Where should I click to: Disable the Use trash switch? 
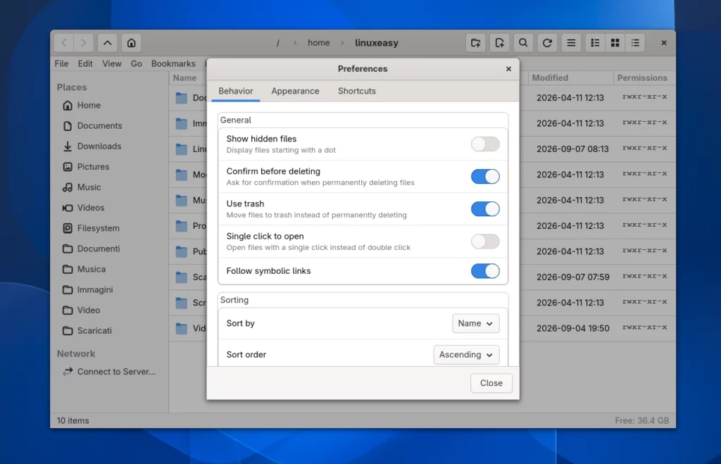[x=485, y=209]
